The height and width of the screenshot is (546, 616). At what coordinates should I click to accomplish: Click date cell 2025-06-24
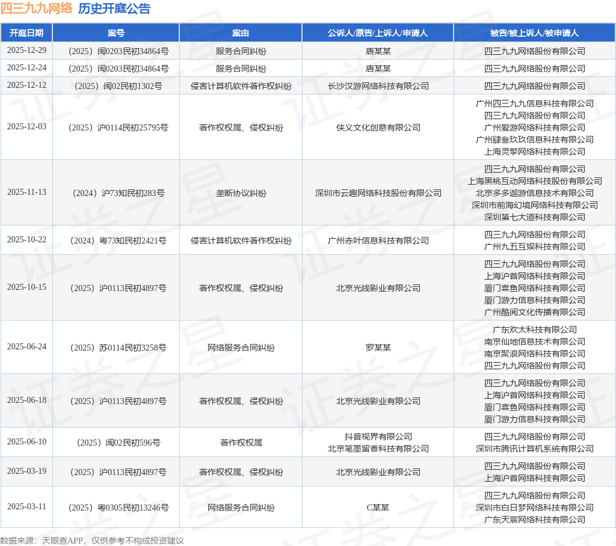pyautogui.click(x=26, y=347)
